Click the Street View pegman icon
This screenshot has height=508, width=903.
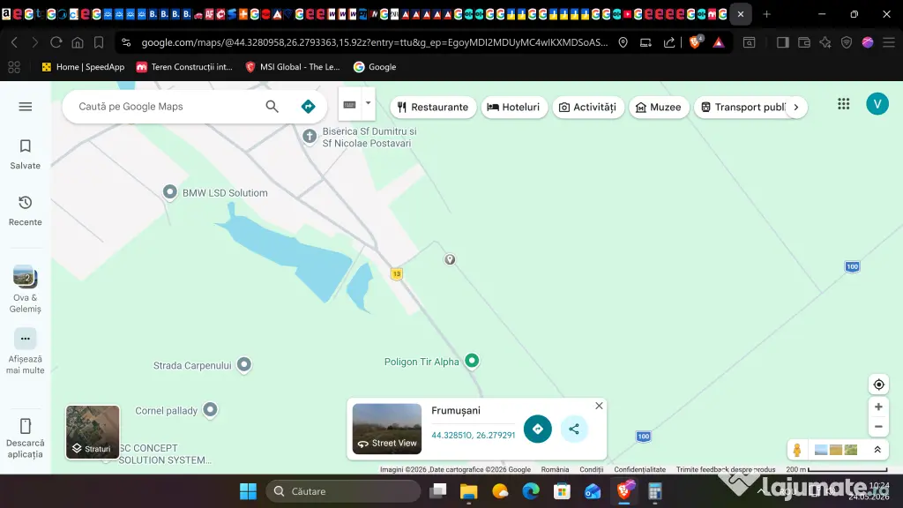point(797,450)
